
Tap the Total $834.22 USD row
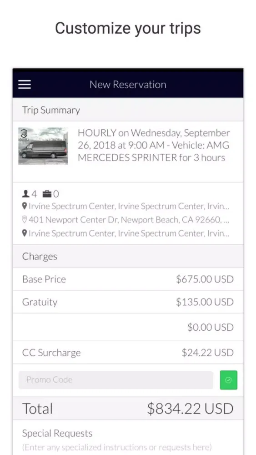[x=128, y=408]
